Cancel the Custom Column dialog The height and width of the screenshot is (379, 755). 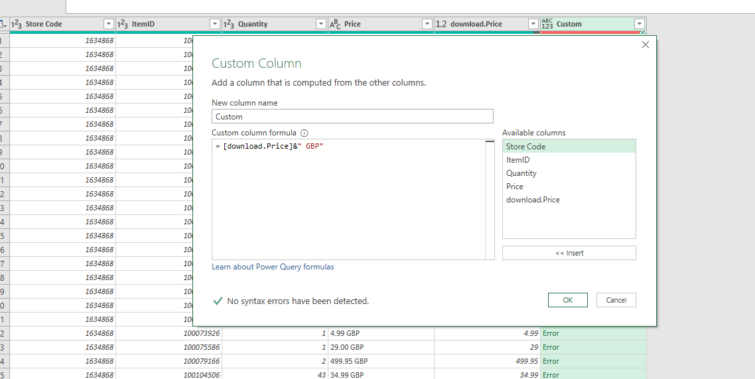[616, 300]
